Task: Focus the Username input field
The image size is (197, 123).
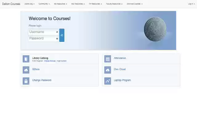Action: (44, 32)
